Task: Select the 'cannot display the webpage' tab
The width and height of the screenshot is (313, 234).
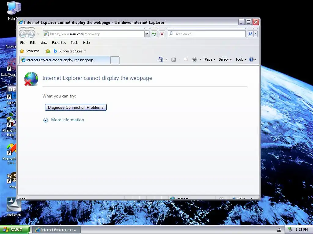Action: tap(64, 60)
